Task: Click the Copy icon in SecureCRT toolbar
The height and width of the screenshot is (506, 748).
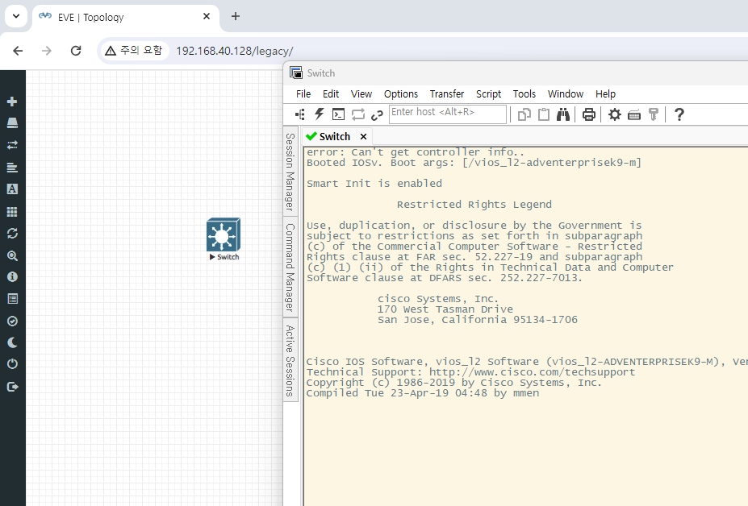Action: pos(524,114)
